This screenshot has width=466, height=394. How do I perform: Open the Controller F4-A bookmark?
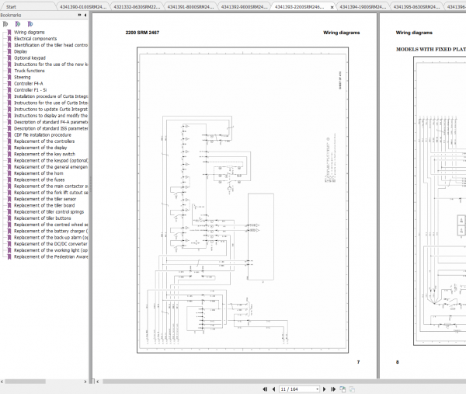click(29, 84)
